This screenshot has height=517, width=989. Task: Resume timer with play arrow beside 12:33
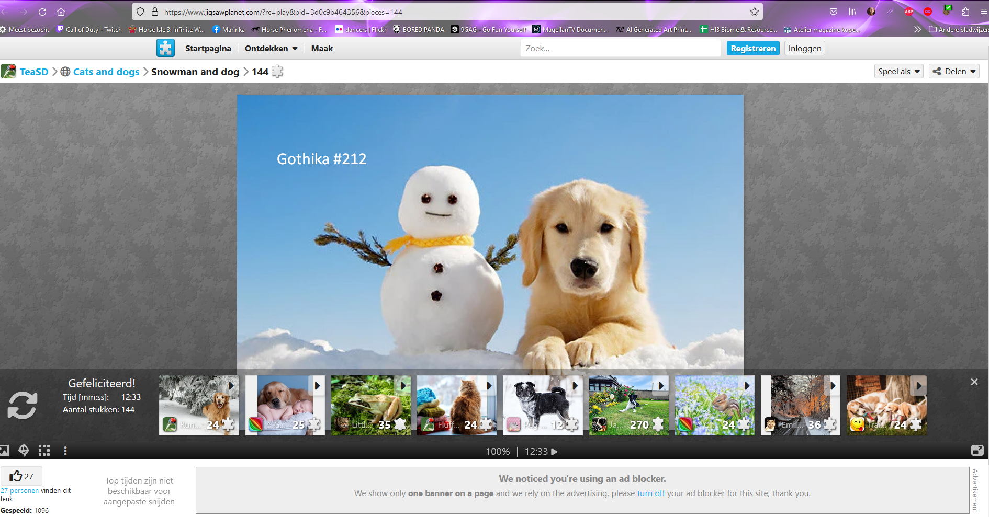click(x=555, y=452)
